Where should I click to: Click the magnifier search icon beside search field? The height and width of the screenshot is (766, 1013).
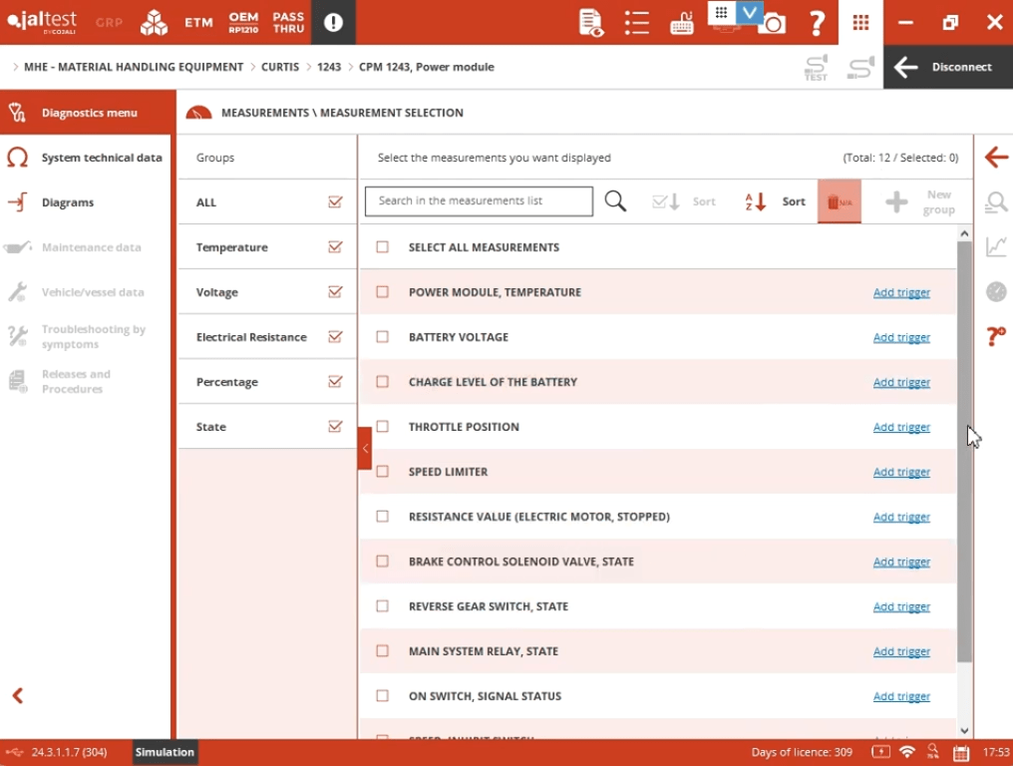pyautogui.click(x=615, y=201)
